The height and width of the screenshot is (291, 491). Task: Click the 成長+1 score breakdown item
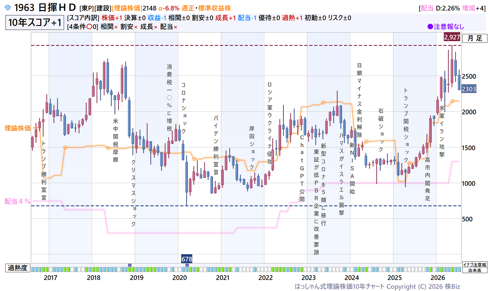pyautogui.click(x=225, y=18)
